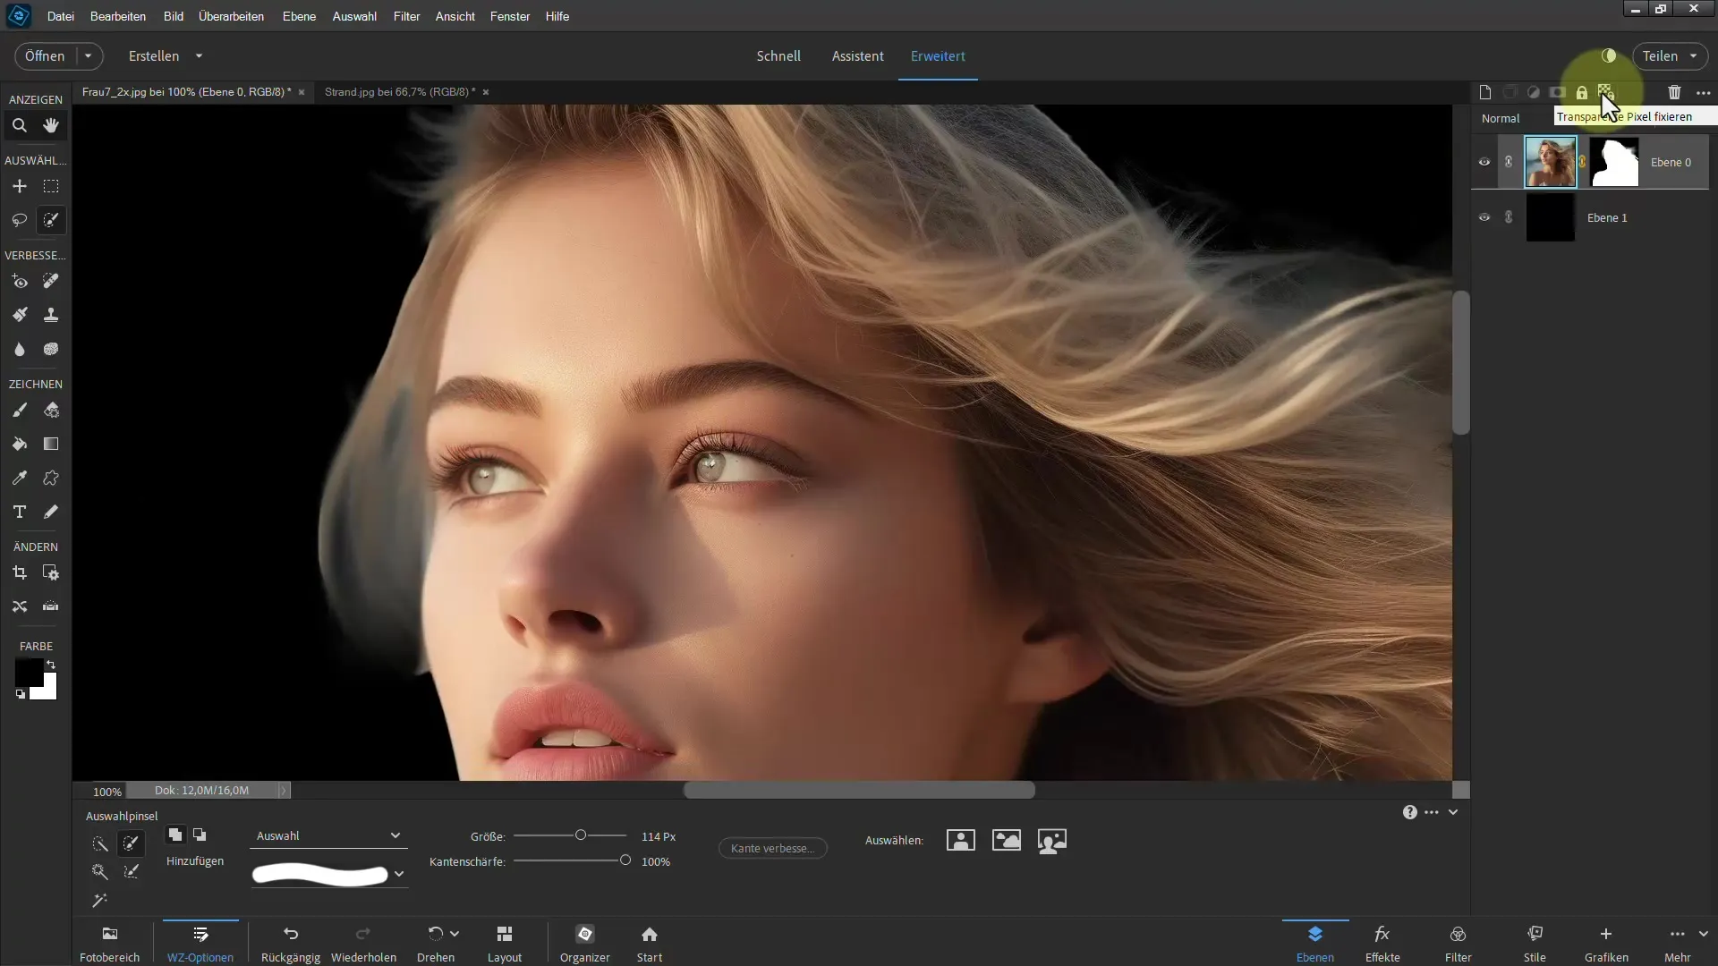Select the Sponge tool

(51, 349)
